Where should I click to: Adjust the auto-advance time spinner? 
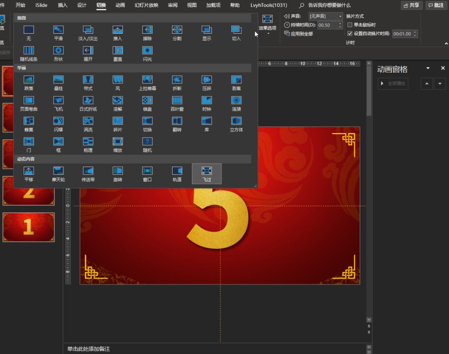pos(415,34)
